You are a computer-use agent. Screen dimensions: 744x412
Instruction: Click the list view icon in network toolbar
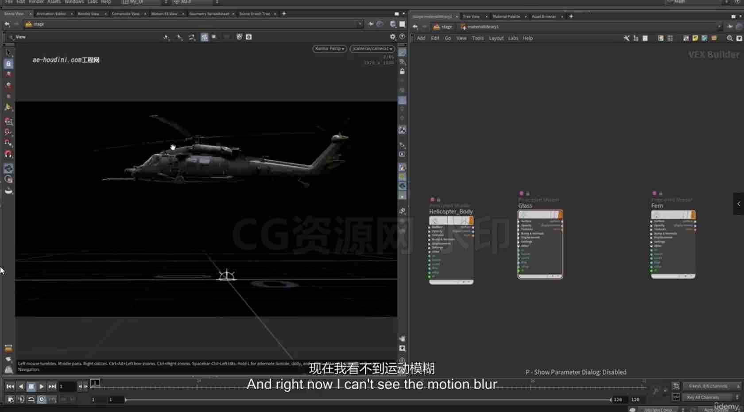pos(661,38)
